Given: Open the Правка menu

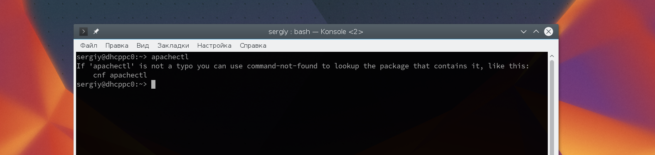Looking at the screenshot, I should [x=117, y=46].
